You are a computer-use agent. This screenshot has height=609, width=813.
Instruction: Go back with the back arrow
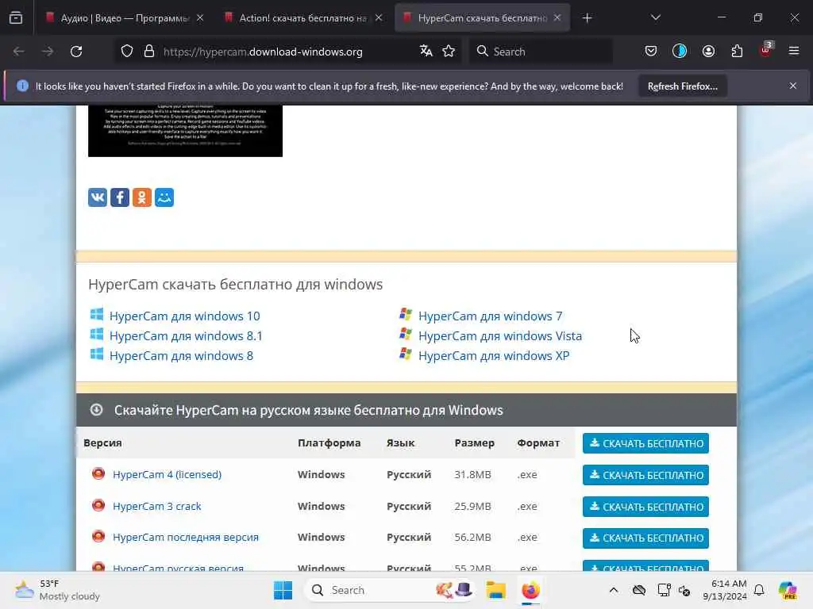point(19,52)
